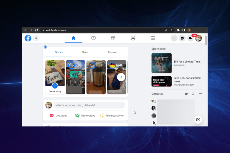Image resolution: width=230 pixels, height=153 pixels.
Task: Open the metal flask story
Action: coord(96,77)
